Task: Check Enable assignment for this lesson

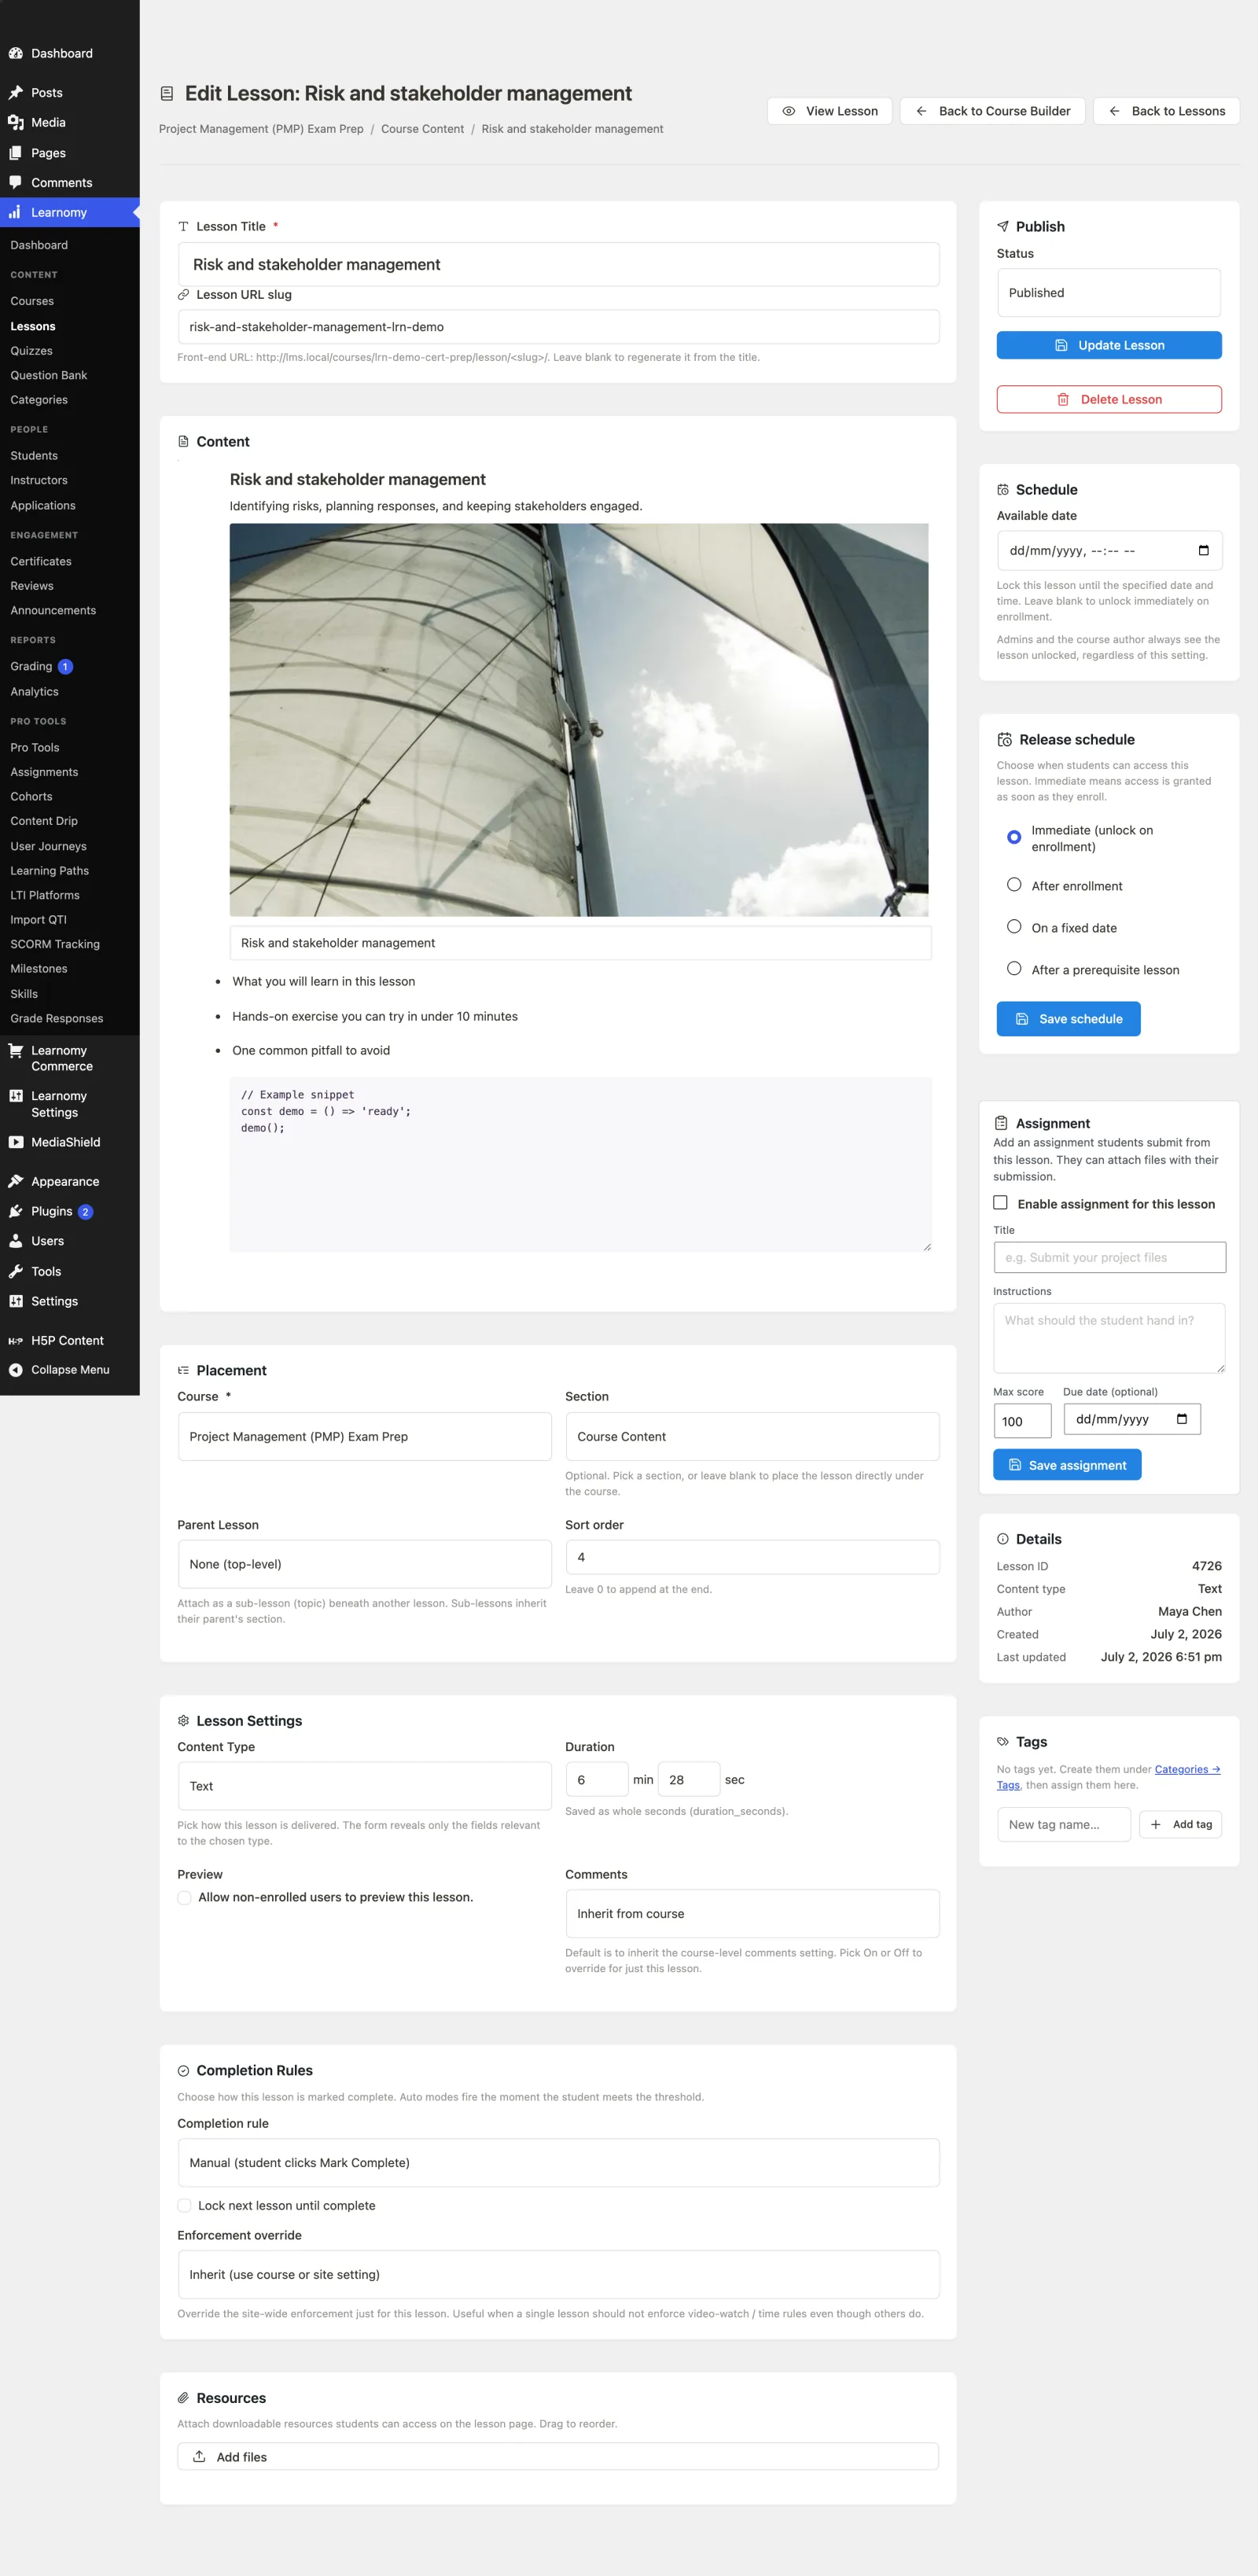Action: (1000, 1203)
